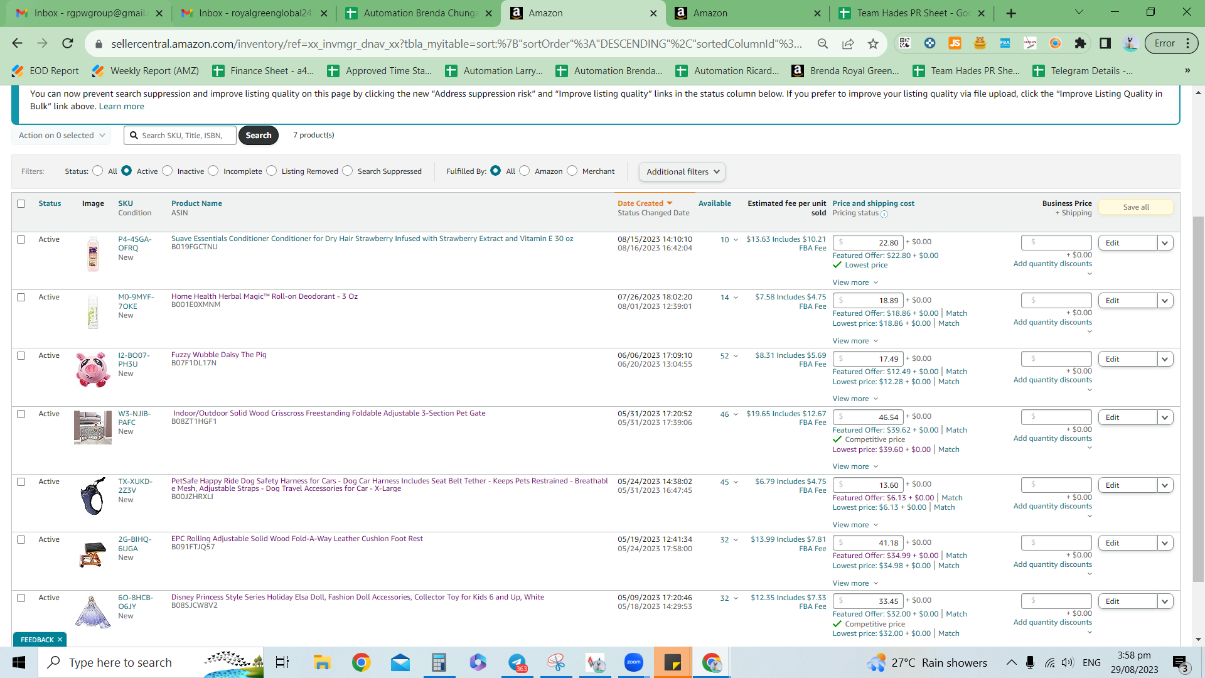Screen dimensions: 1205x678
Task: Close the FEEDBACK tab with X
Action: (60, 640)
